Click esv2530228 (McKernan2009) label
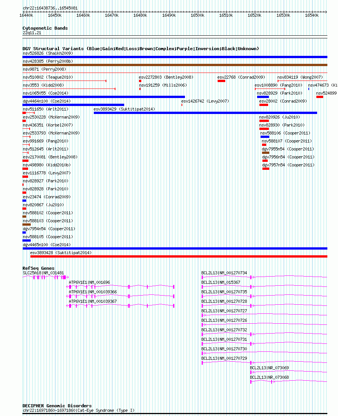The height and width of the screenshot is (416, 338). 51,117
